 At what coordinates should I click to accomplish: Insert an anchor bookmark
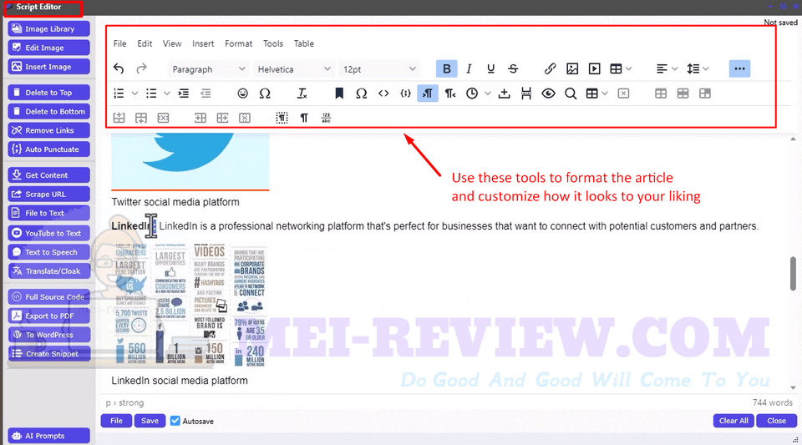[x=338, y=94]
